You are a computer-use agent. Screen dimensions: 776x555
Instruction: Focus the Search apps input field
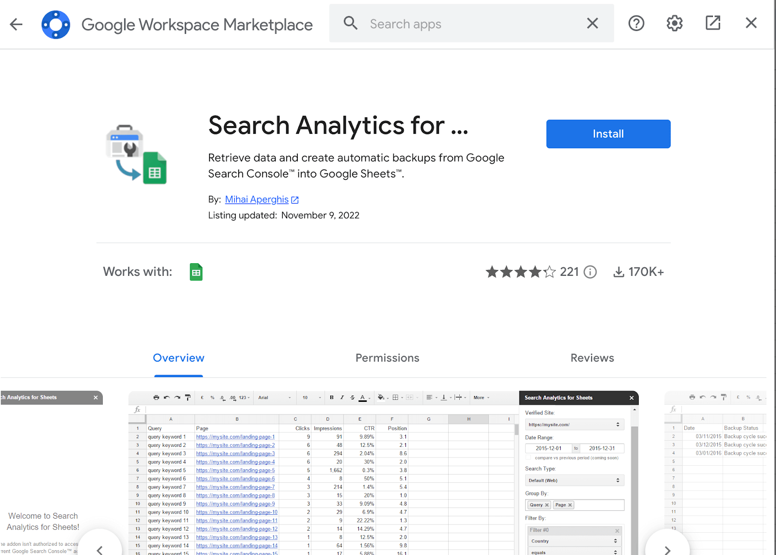tap(471, 23)
